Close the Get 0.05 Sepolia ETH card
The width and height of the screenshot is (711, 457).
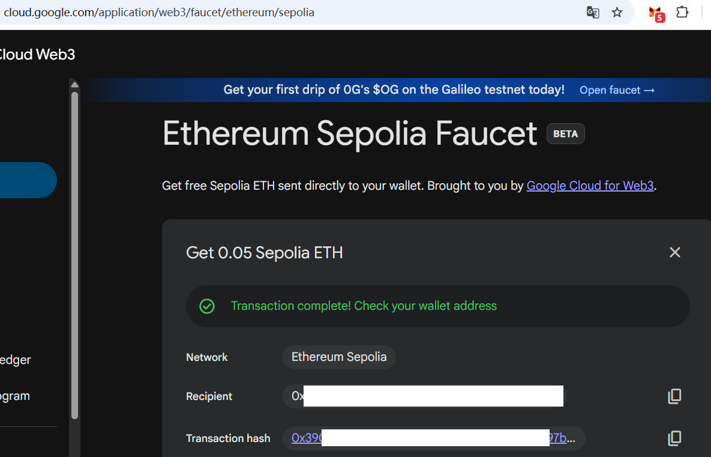point(675,252)
